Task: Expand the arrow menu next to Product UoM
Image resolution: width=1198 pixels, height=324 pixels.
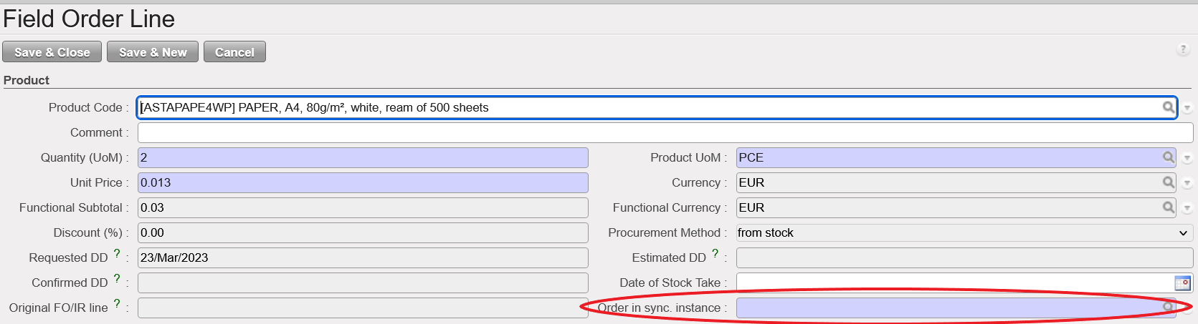Action: [x=1187, y=158]
